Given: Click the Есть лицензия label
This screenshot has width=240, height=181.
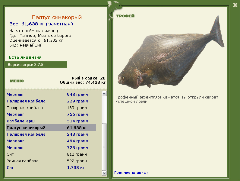Looking at the screenshot, I should point(25,57).
